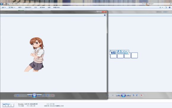The image size is (172, 108).
Task: Refresh the Explorer folder view
Action: (x=145, y=4)
